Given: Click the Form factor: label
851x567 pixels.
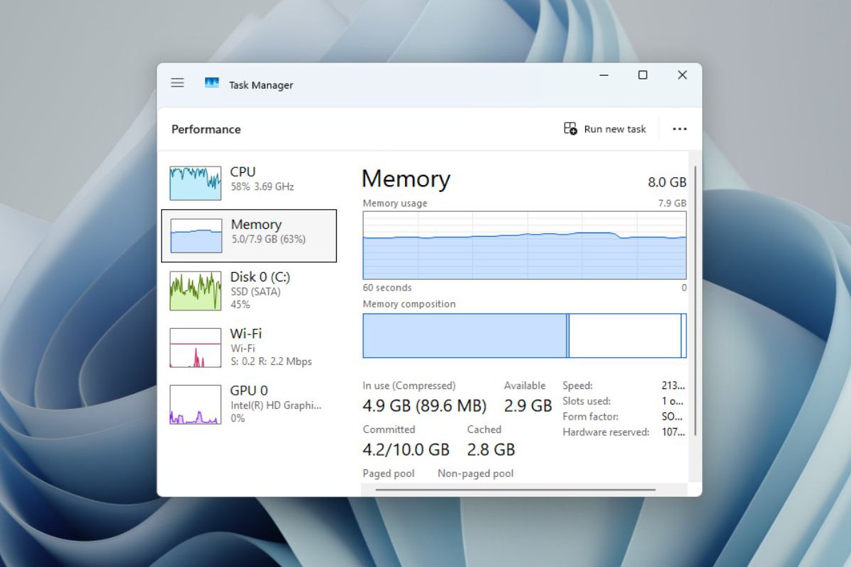Looking at the screenshot, I should click(x=591, y=417).
